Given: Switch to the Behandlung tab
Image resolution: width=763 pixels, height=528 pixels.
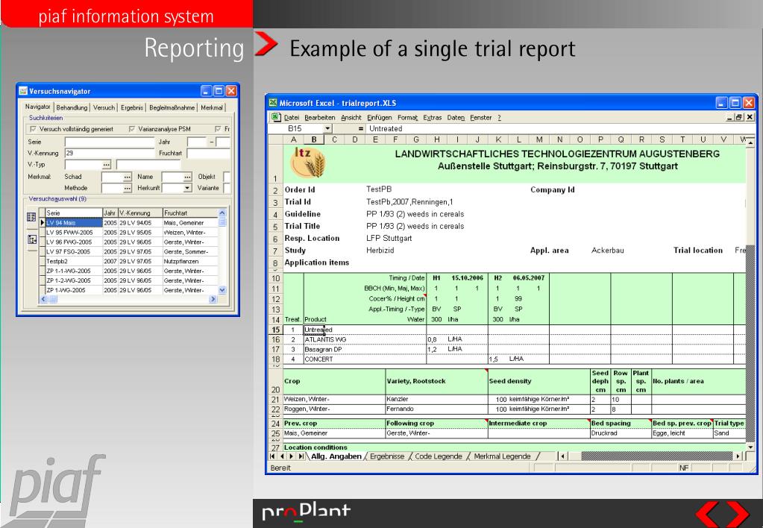Looking at the screenshot, I should pyautogui.click(x=72, y=107).
